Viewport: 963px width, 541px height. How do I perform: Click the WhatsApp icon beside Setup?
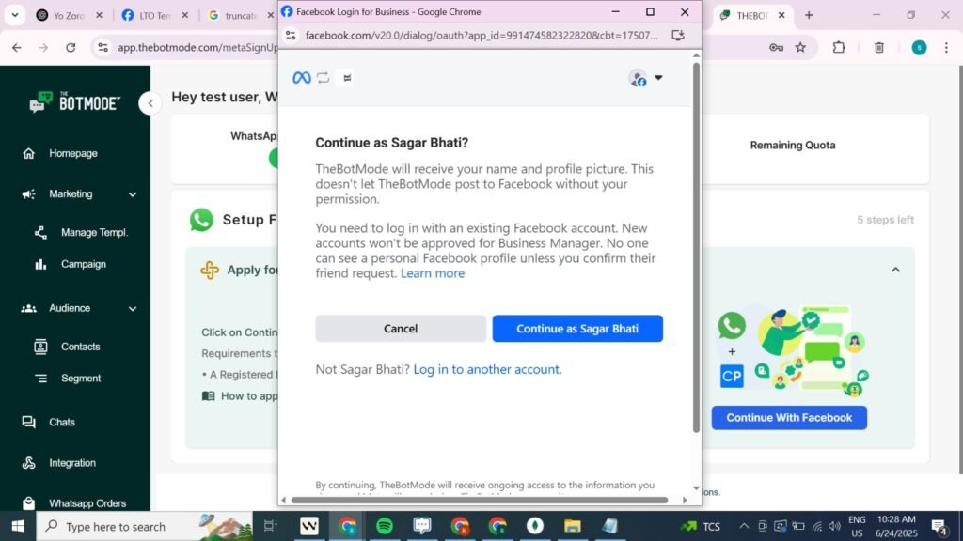click(201, 220)
